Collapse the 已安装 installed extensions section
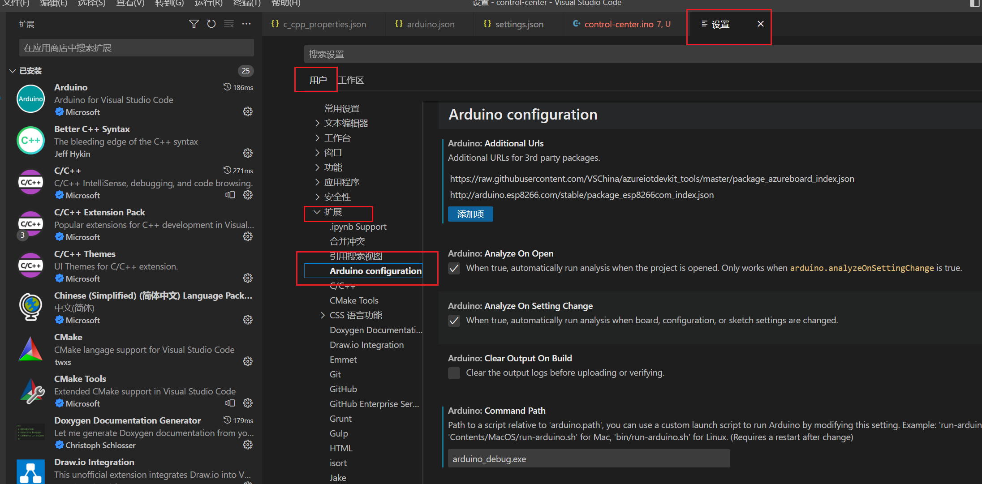 click(13, 71)
